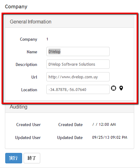Click the Updated User label
The image size is (140, 168).
[28, 138]
